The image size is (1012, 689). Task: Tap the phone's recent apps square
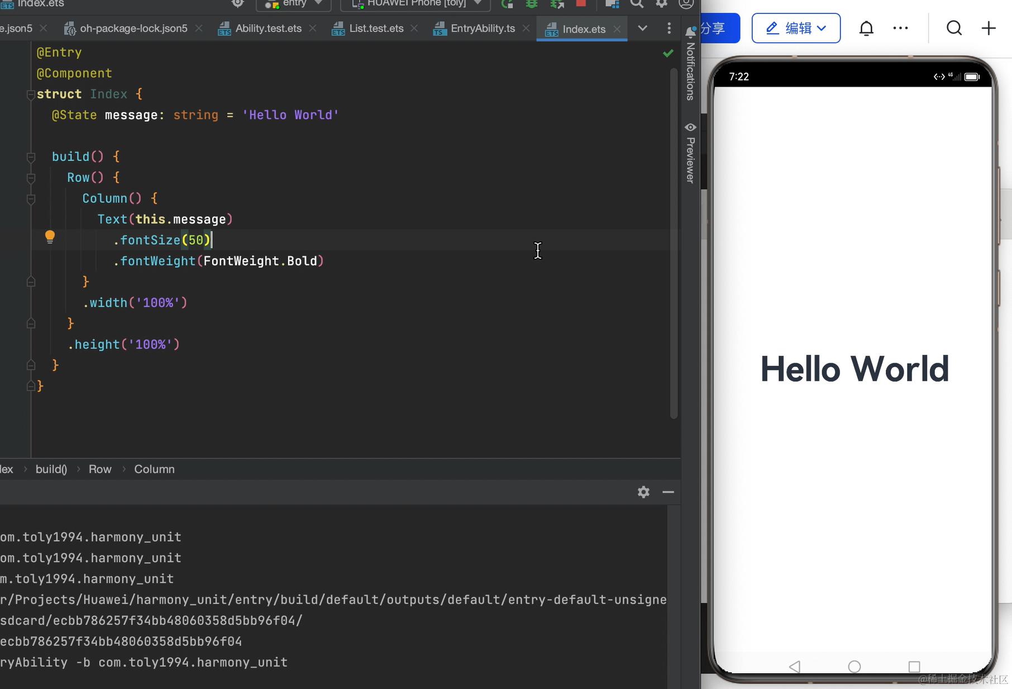pos(914,666)
